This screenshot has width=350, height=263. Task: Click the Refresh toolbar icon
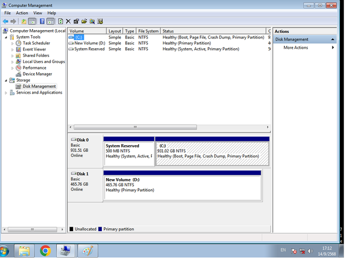[x=61, y=22]
